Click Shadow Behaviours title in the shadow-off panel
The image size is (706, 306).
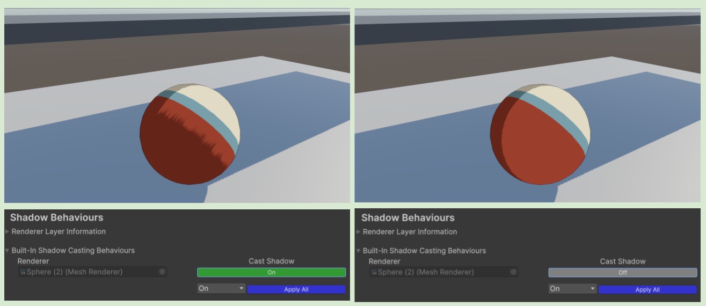coord(407,217)
